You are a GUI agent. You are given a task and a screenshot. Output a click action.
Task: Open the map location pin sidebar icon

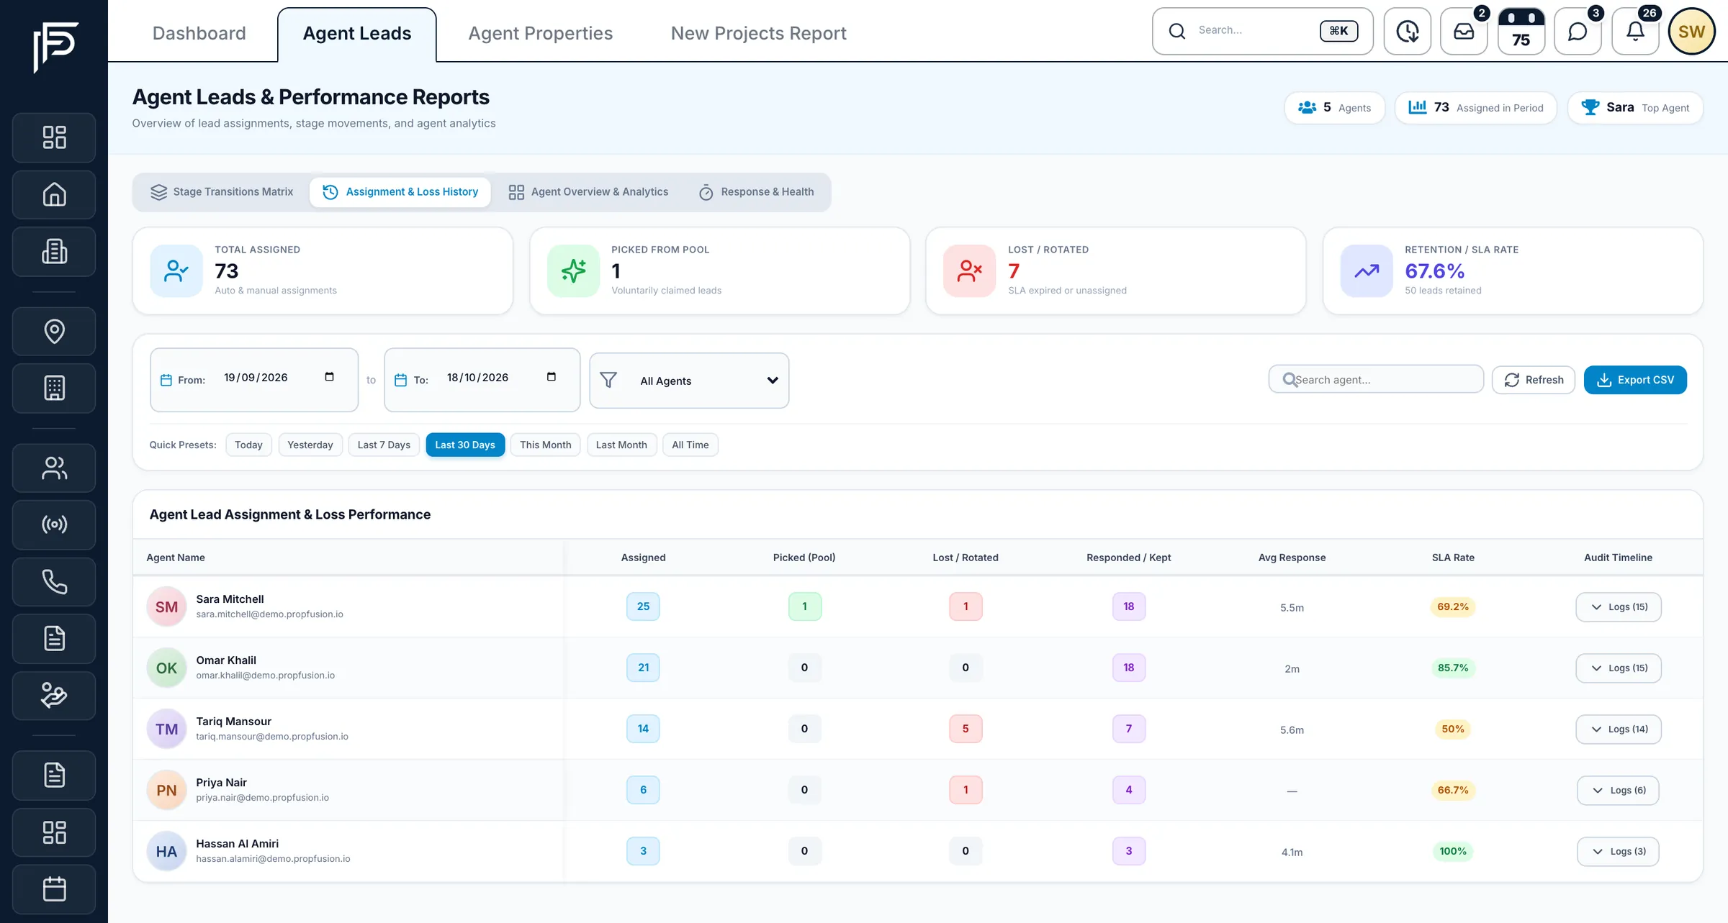click(x=54, y=331)
